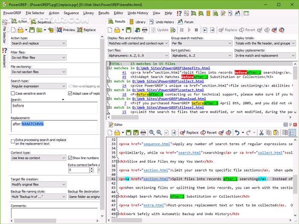299x224 pixels.
Task: Open Filter files dropdown
Action: [x=38, y=58]
